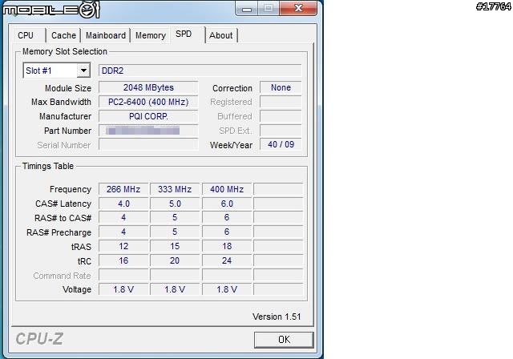Image resolution: width=513 pixels, height=359 pixels.
Task: Minimize the CPU-Z window
Action: pyautogui.click(x=247, y=8)
